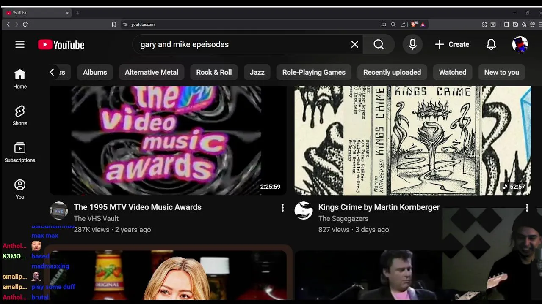Image resolution: width=542 pixels, height=304 pixels.
Task: Select the Rock & Roll filter chip
Action: 214,72
